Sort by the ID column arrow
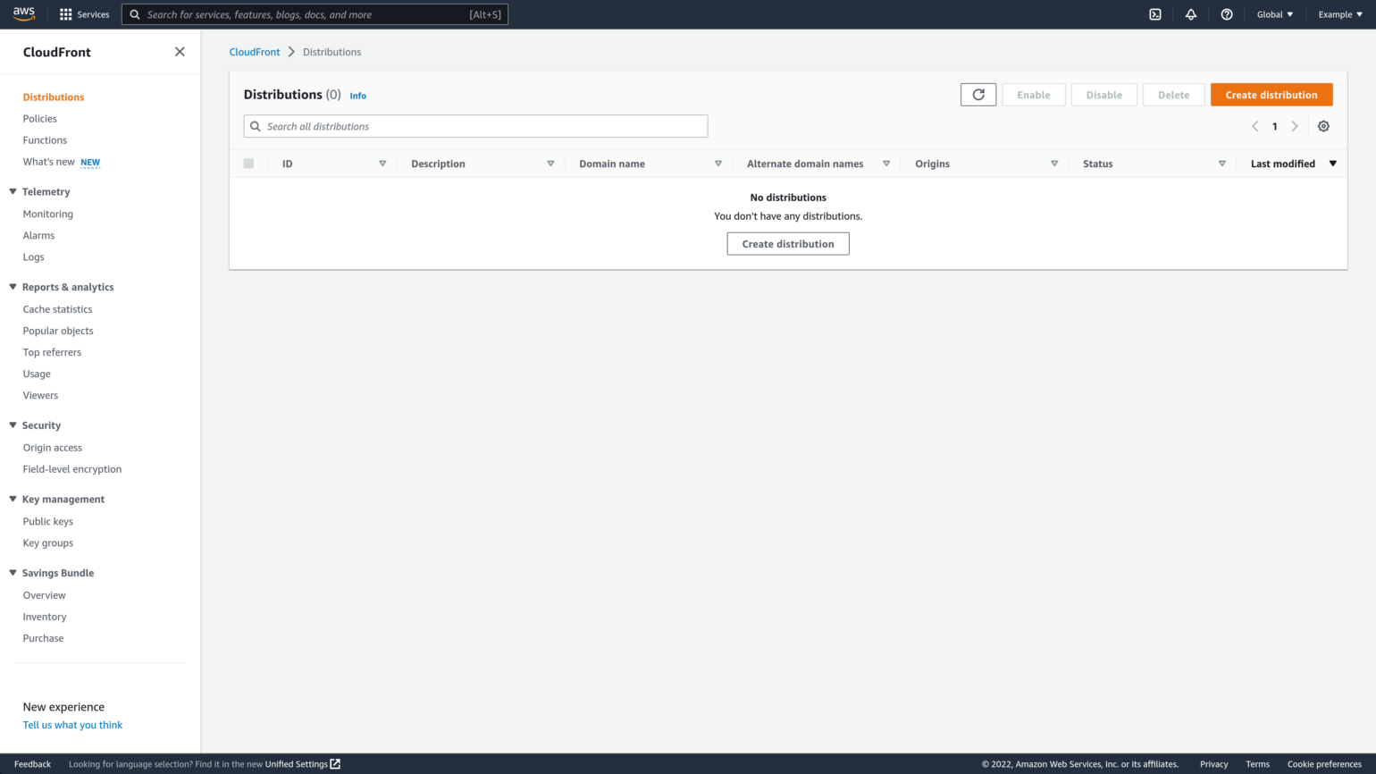The image size is (1376, 774). pyautogui.click(x=382, y=164)
